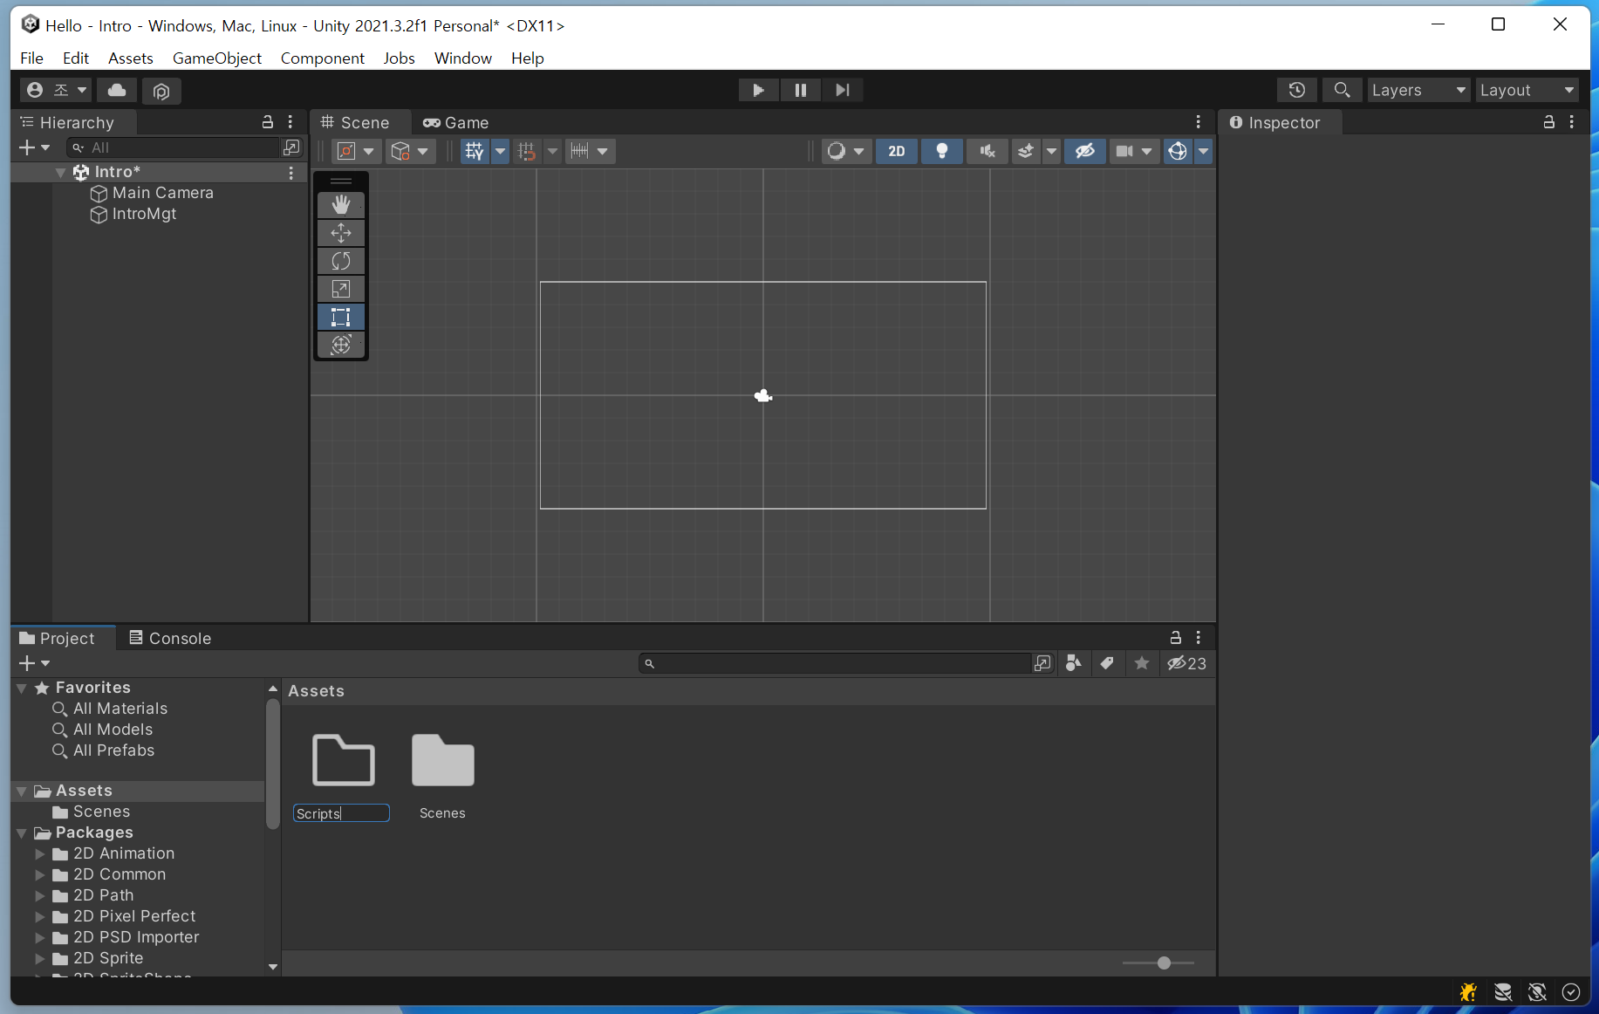
Task: Open the draw mode shading dropdown
Action: click(x=845, y=151)
